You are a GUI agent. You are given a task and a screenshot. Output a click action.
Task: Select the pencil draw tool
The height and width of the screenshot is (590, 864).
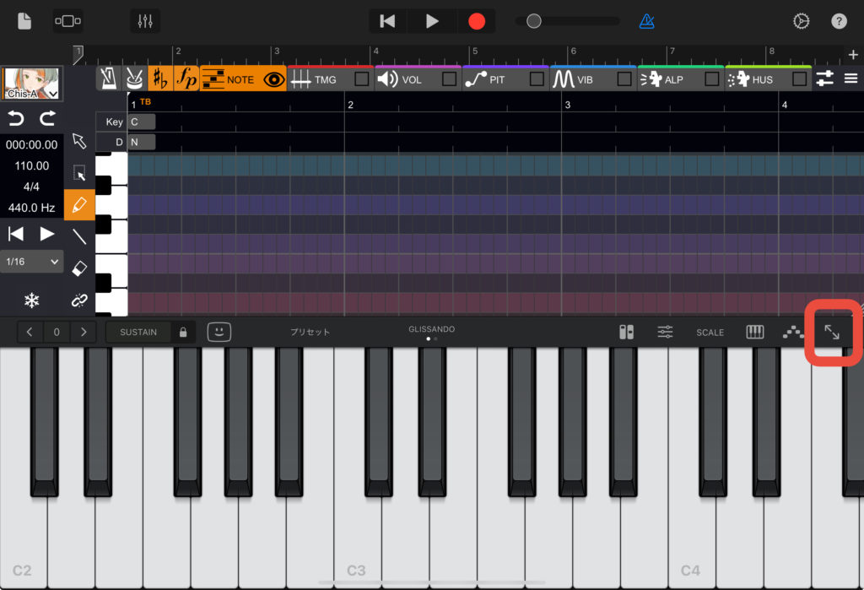click(79, 205)
